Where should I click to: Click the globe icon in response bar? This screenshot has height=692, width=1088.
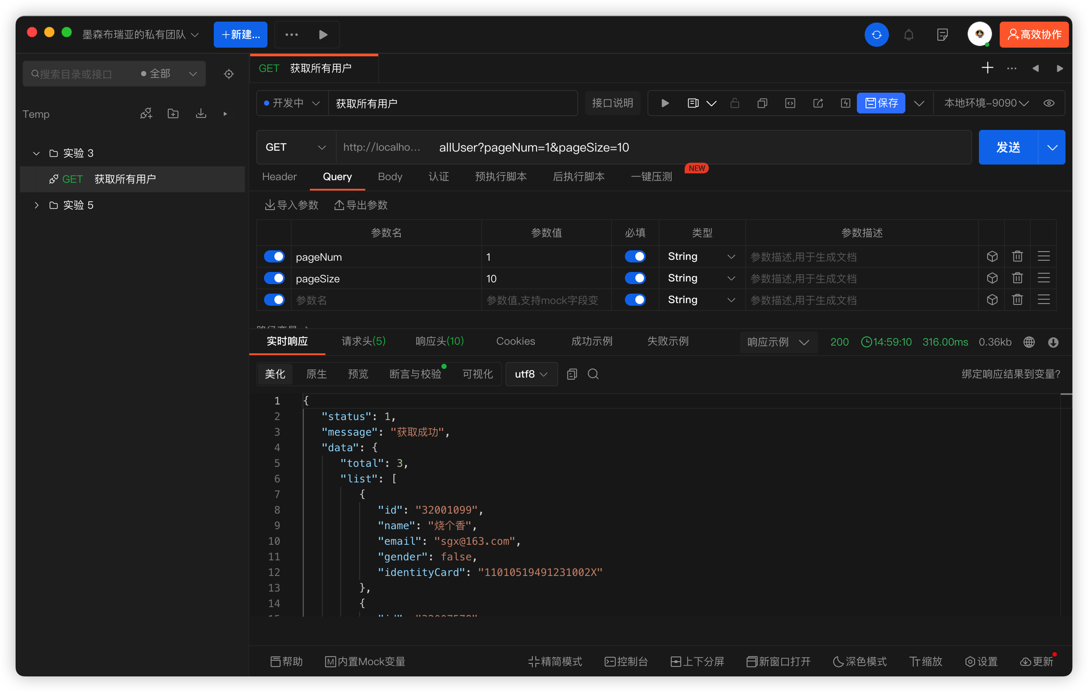point(1029,342)
